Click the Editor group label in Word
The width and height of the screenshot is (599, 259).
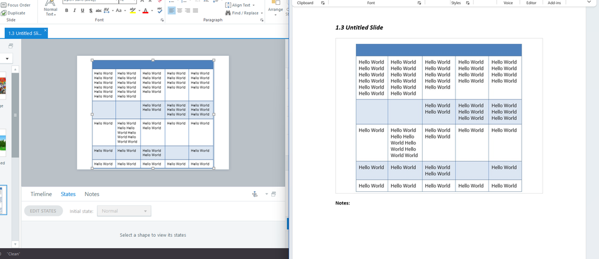click(531, 2)
